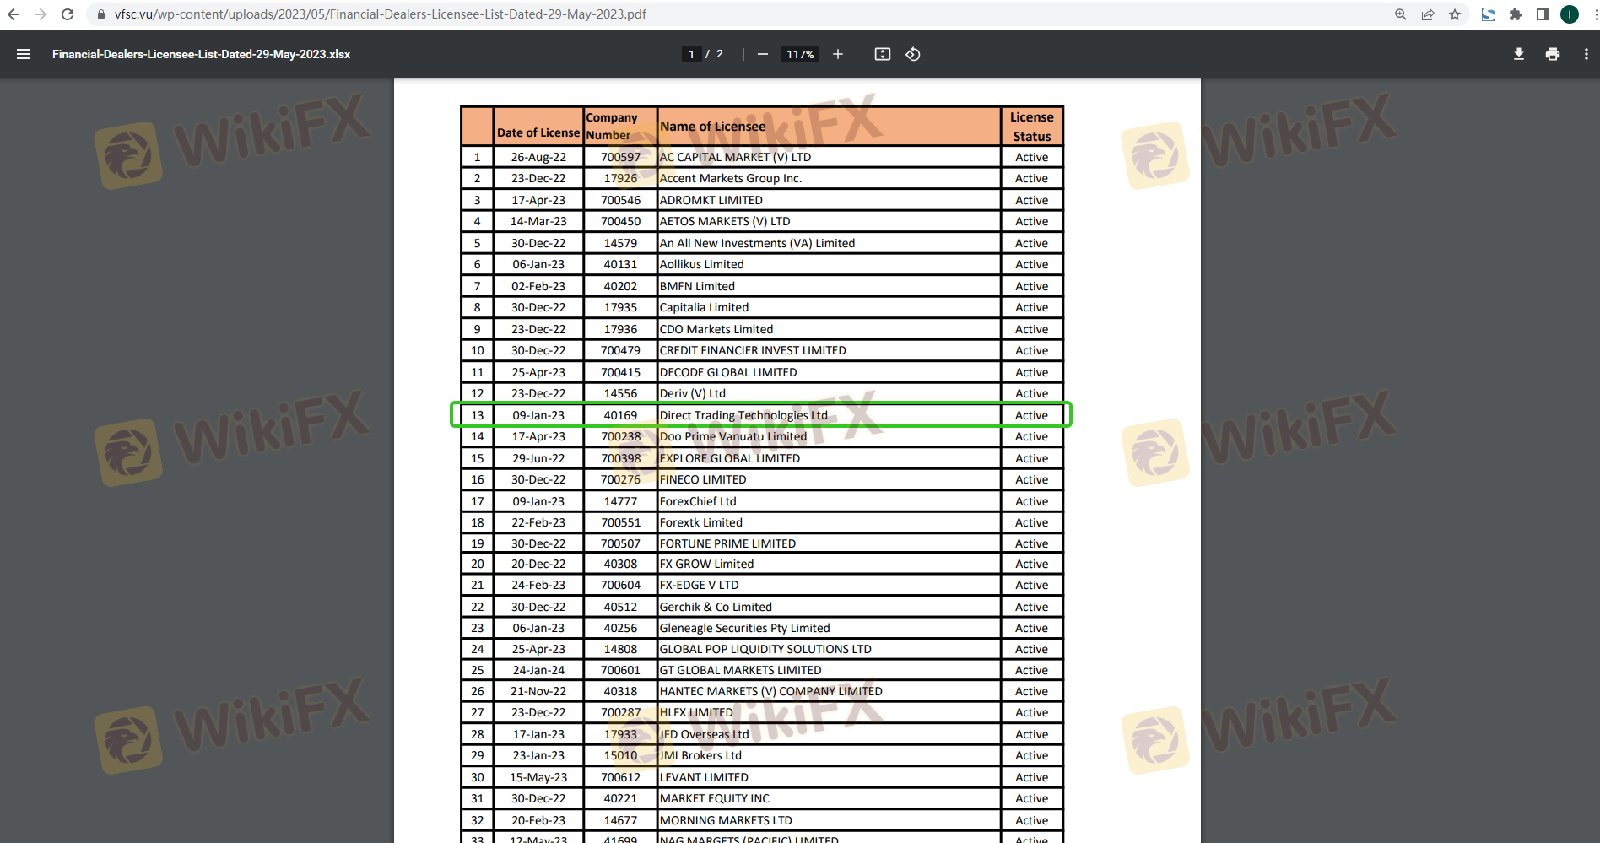
Task: Bookmark this page with star icon
Action: 1455,14
